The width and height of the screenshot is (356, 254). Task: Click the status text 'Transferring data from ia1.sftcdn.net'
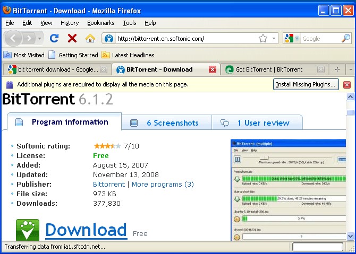click(x=55, y=247)
